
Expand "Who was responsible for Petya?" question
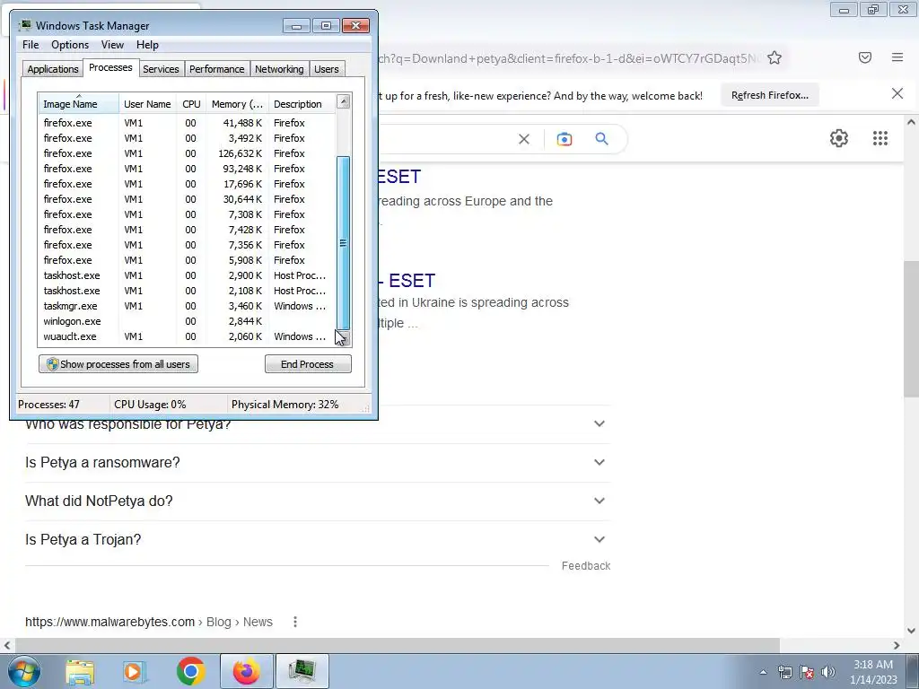click(317, 423)
